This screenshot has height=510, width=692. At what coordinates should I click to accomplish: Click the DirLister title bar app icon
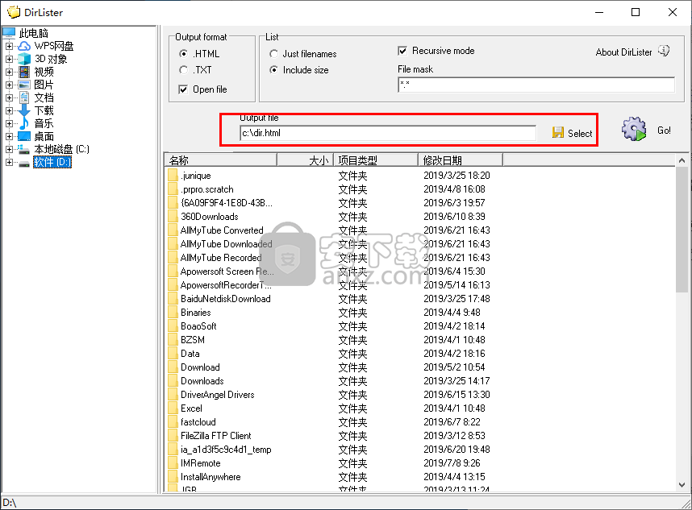tap(13, 12)
